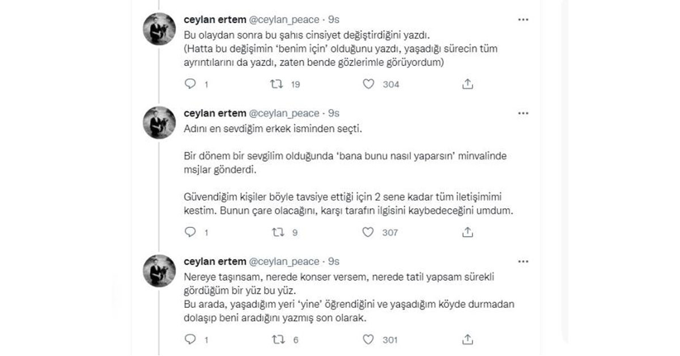Screen dimensions: 680x356
Task: Like the first tweet with 304 likes
Action: point(369,84)
